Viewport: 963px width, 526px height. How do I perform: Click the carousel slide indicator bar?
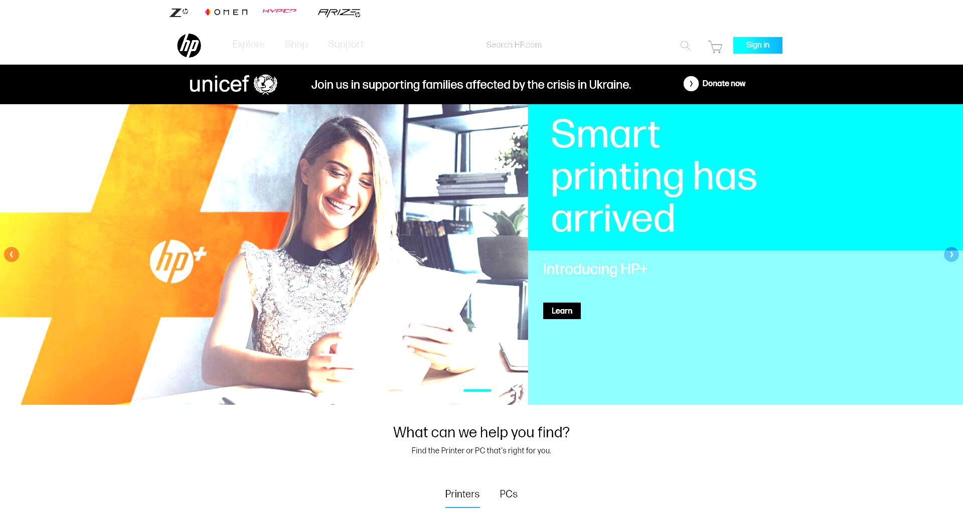click(477, 390)
